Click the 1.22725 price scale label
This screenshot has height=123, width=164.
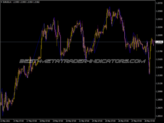coord(159,3)
